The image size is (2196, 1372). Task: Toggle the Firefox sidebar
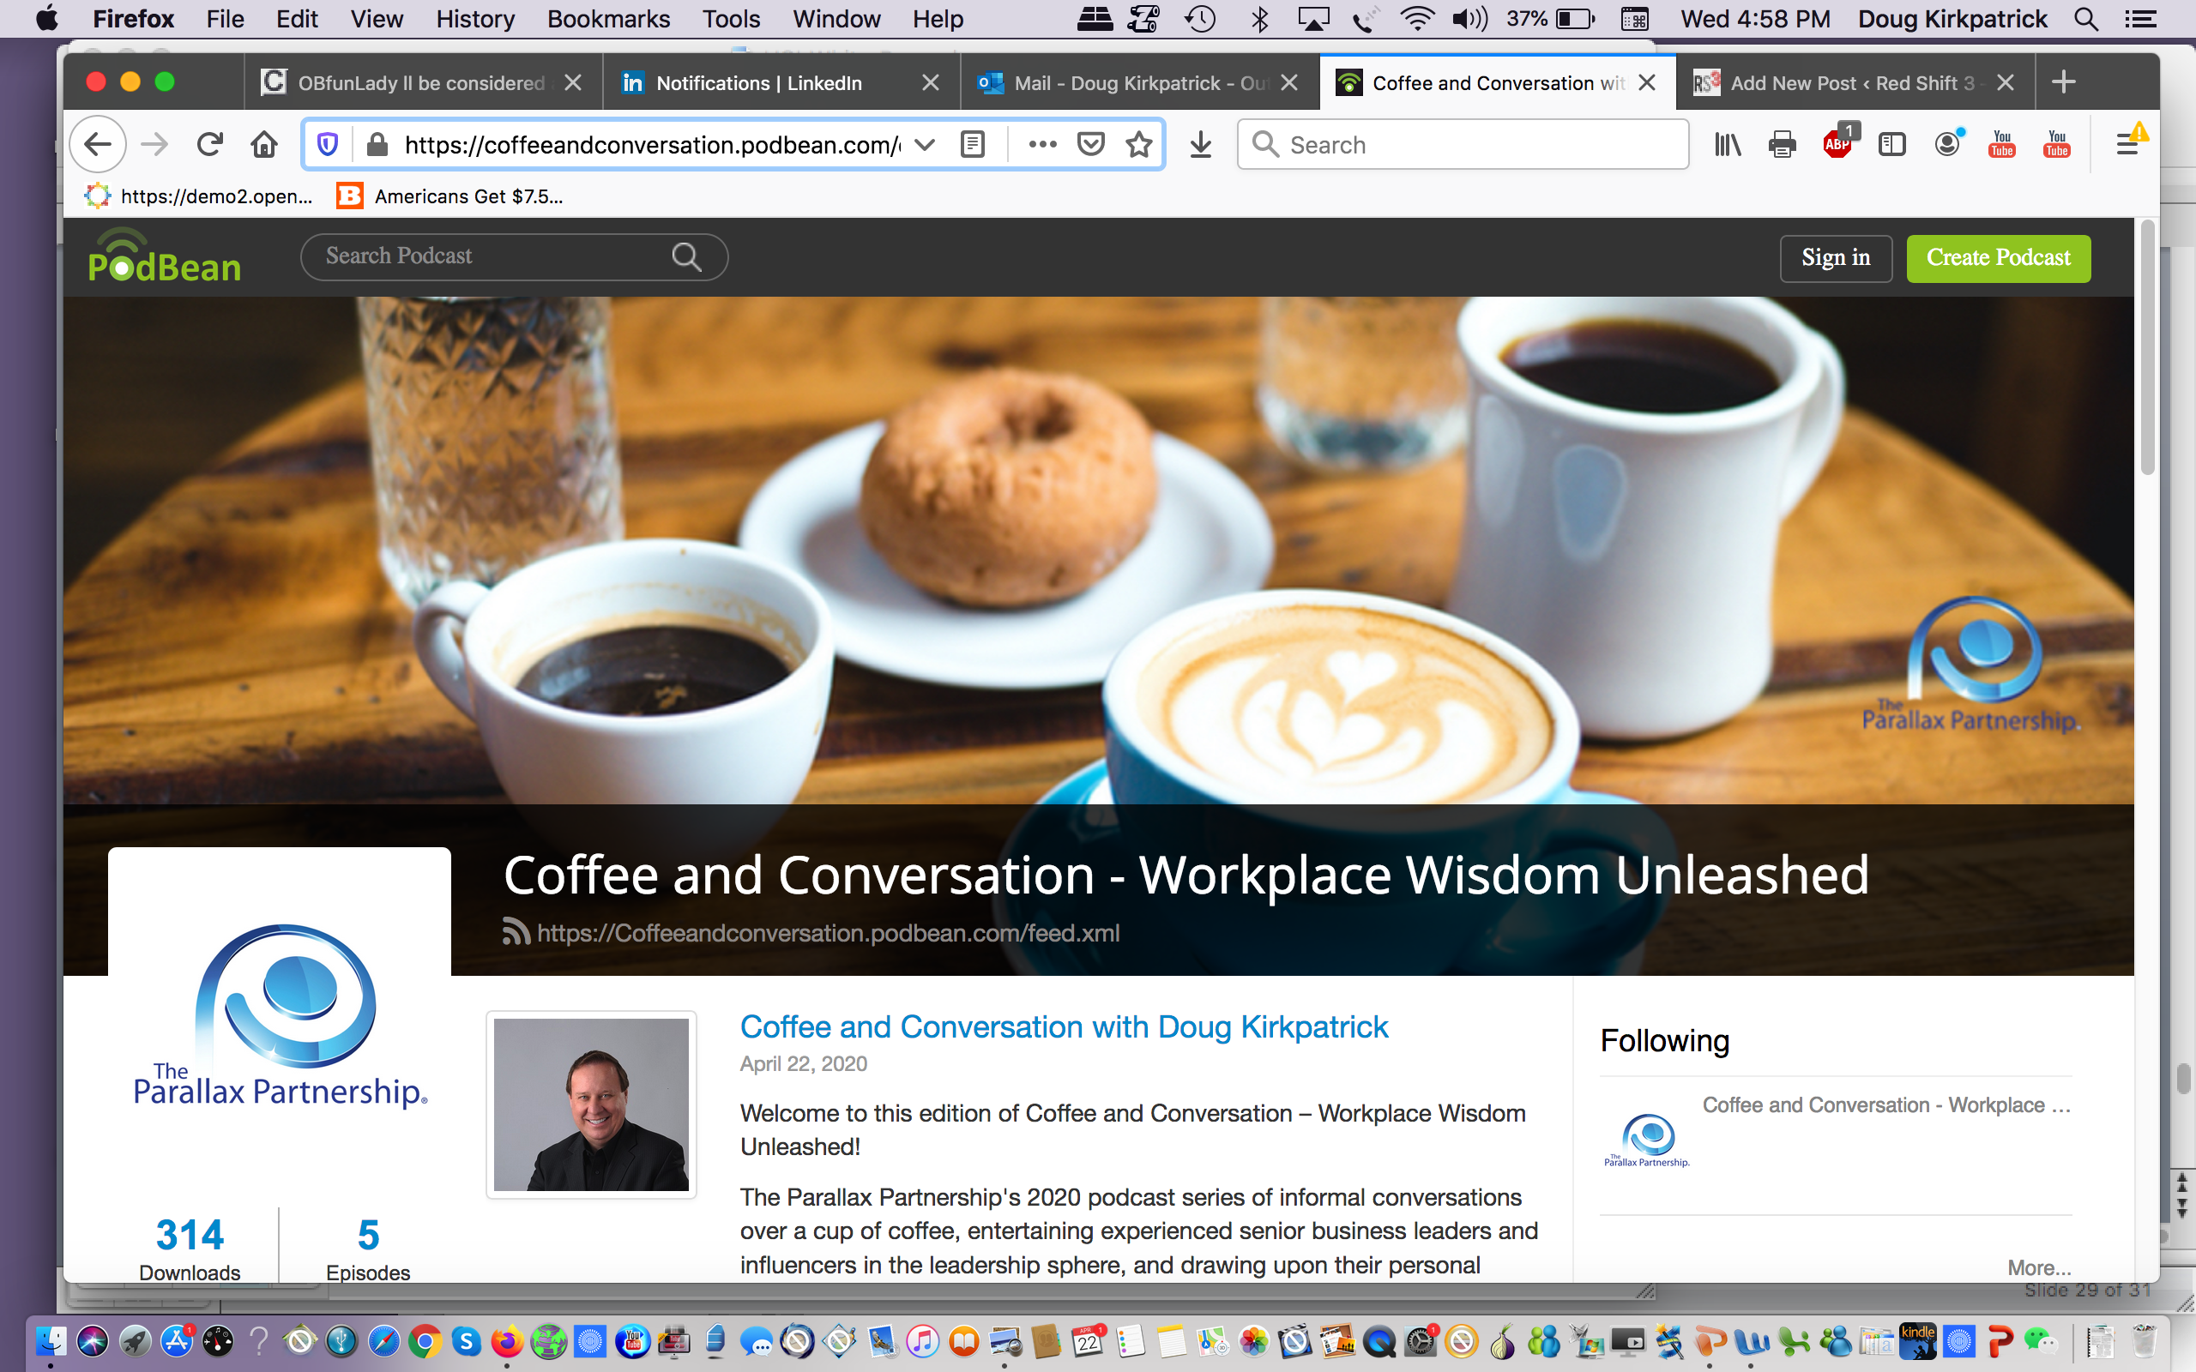click(x=1892, y=144)
